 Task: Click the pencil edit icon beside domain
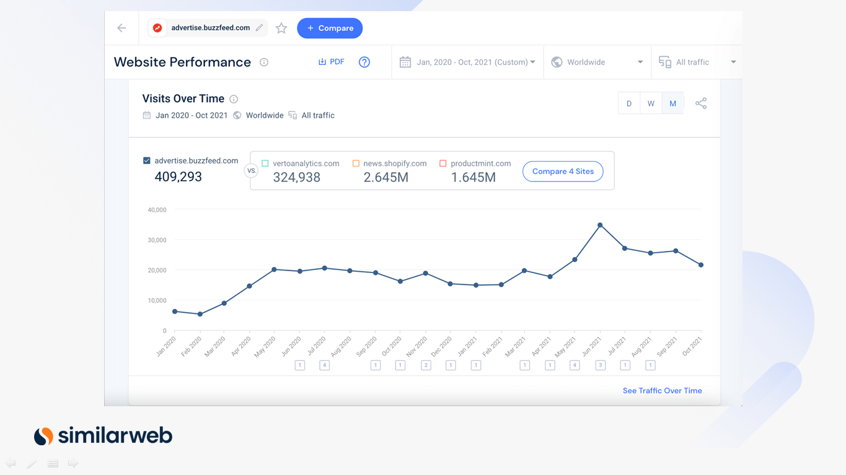pyautogui.click(x=259, y=28)
